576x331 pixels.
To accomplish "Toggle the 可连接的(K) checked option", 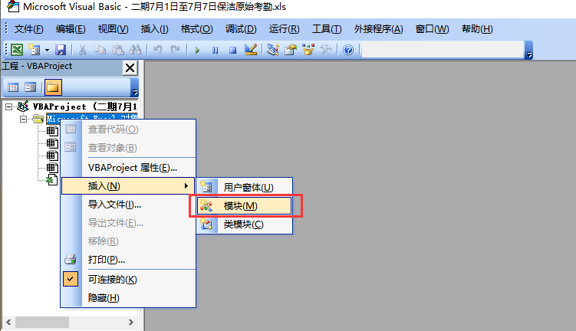I will click(x=128, y=280).
